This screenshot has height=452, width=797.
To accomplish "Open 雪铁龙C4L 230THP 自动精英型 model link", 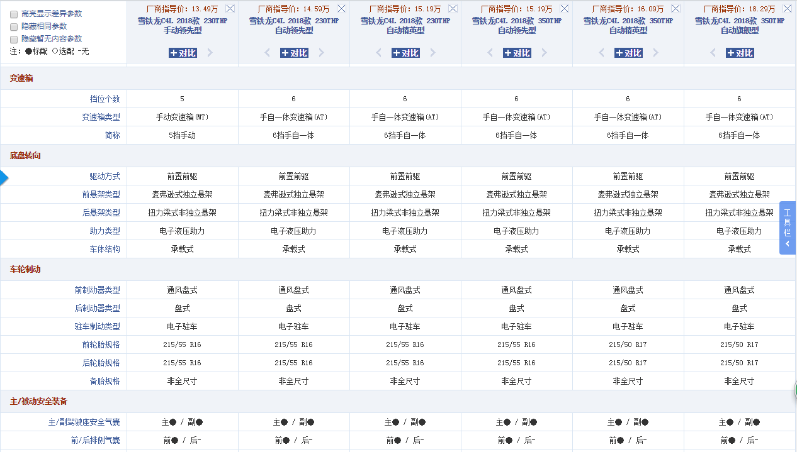I will (x=405, y=25).
